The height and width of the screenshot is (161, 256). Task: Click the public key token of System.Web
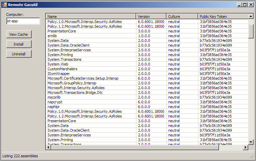[x=215, y=64]
